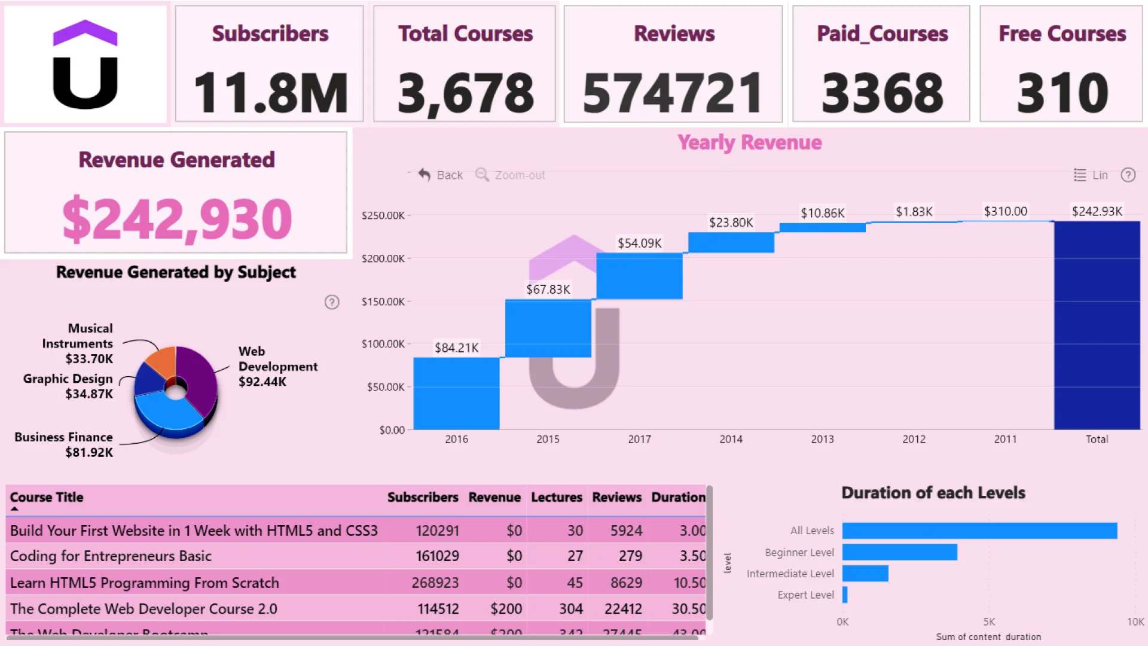
Task: Click the $23.80K data label
Action: click(731, 223)
